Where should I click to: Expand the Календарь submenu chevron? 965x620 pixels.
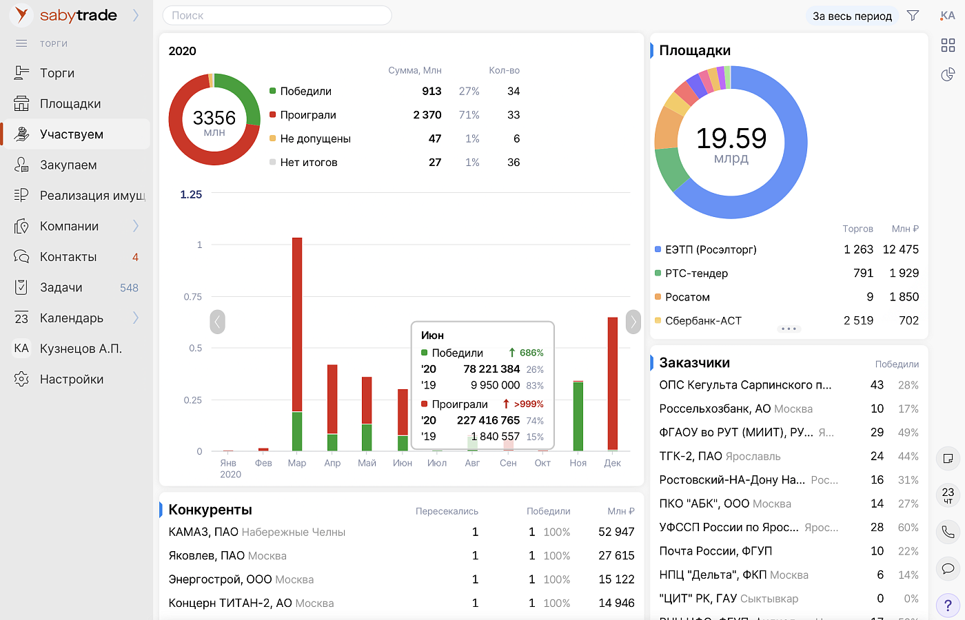point(136,318)
